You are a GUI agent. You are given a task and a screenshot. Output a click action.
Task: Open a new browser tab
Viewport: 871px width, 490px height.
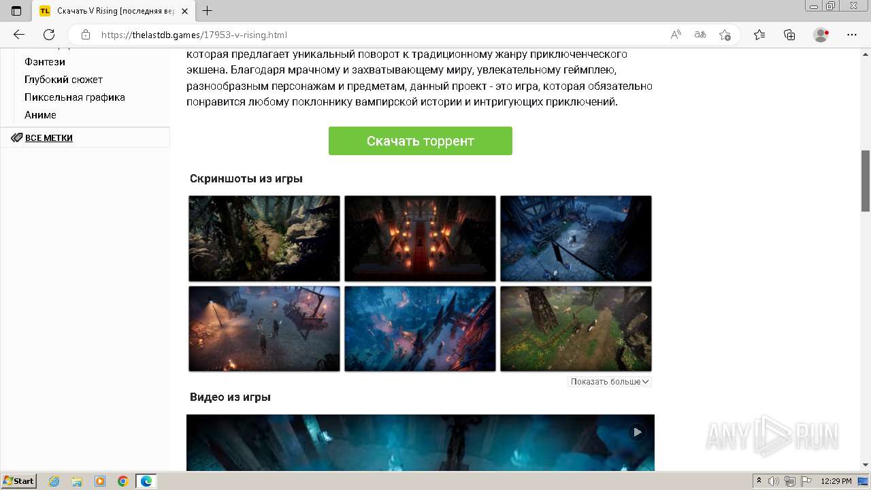point(208,11)
